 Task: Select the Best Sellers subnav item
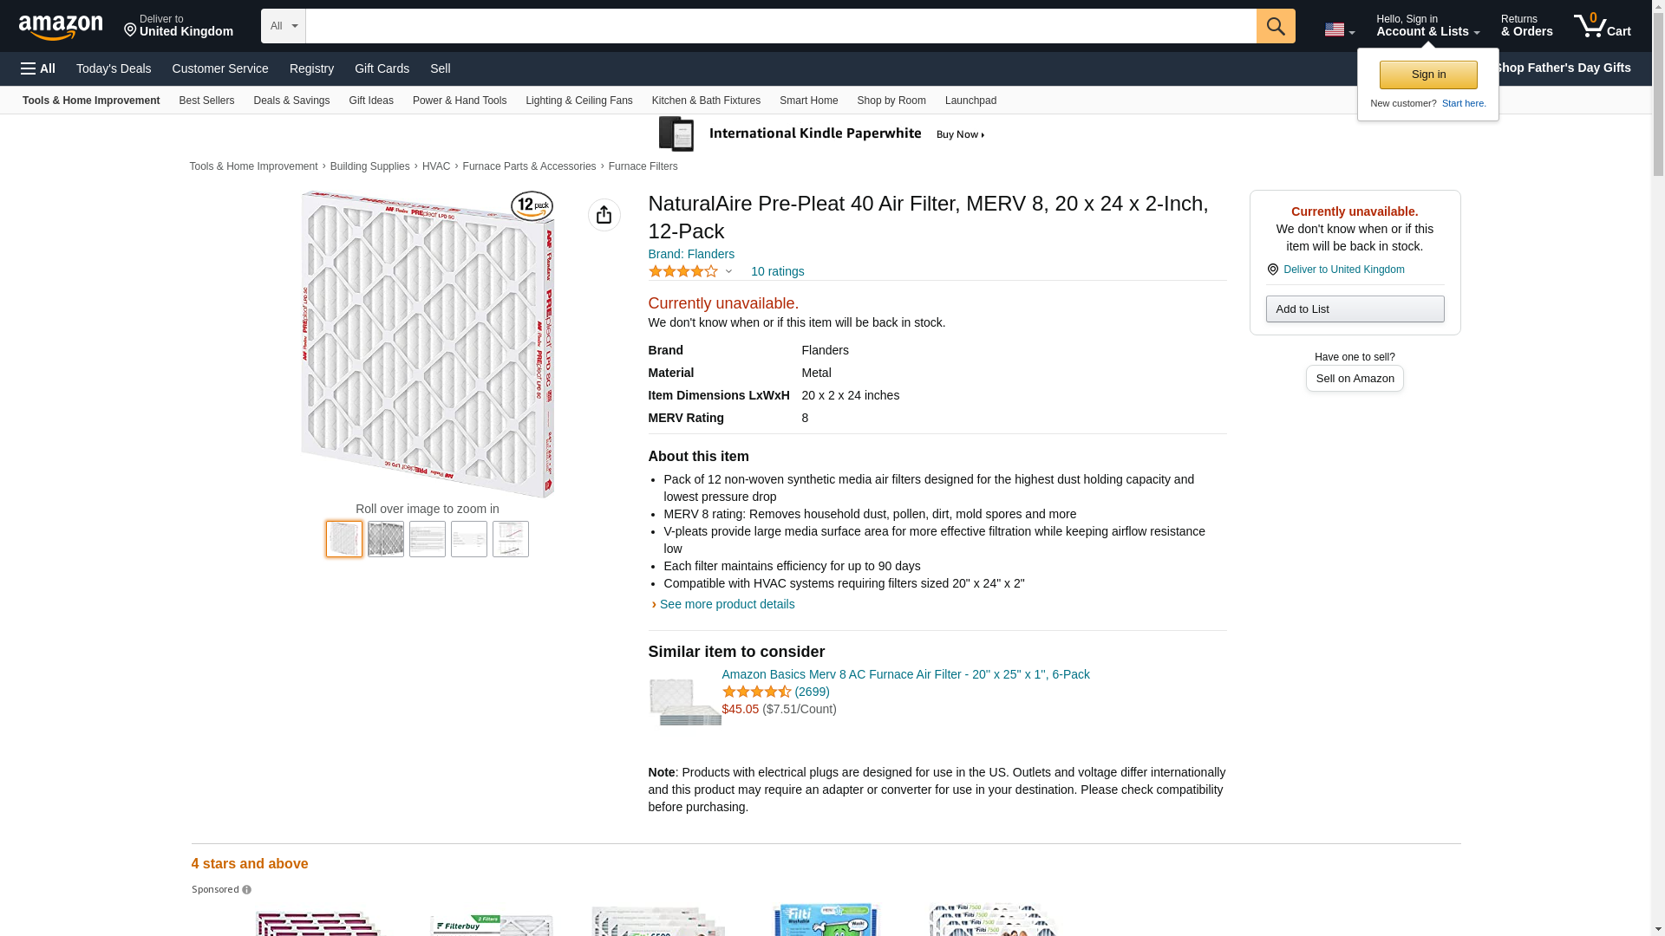(206, 101)
